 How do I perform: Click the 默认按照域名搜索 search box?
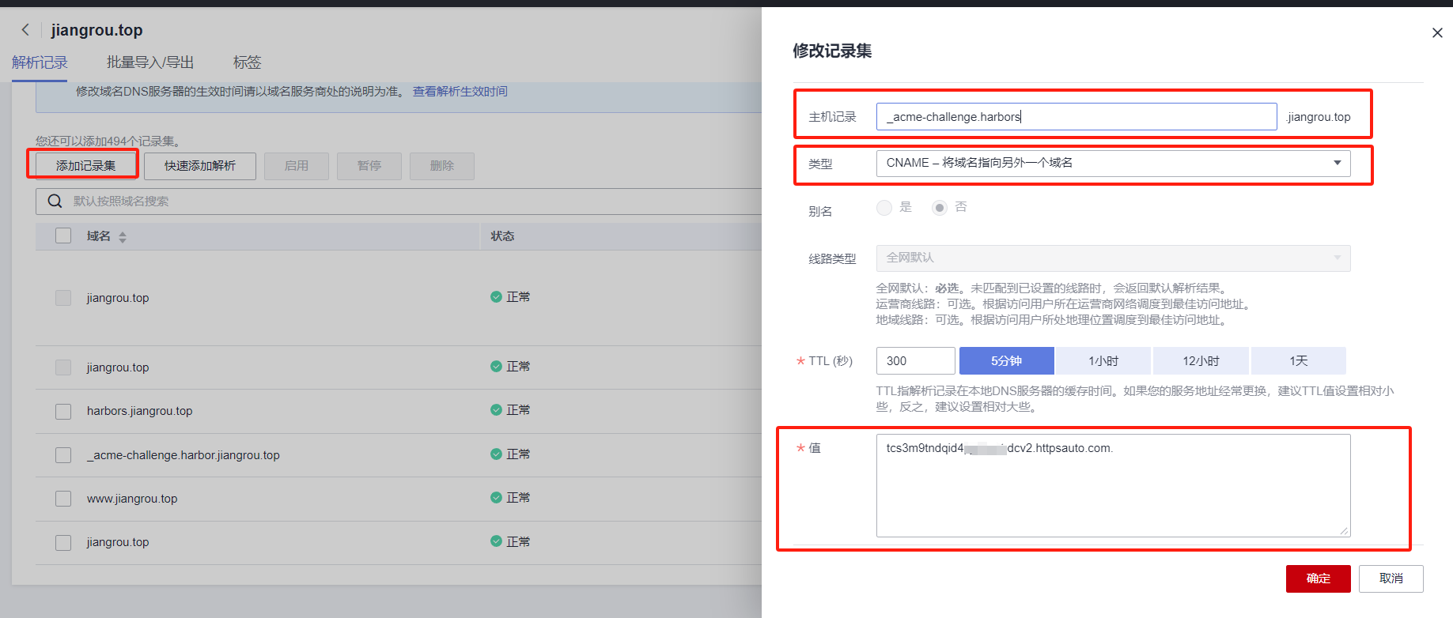point(399,201)
